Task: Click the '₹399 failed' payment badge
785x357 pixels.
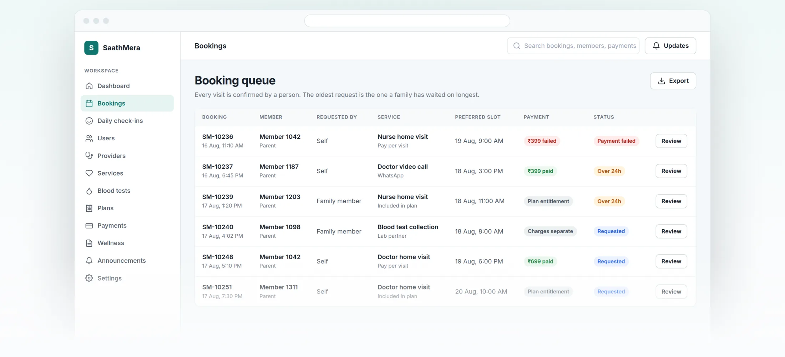Action: coord(542,141)
